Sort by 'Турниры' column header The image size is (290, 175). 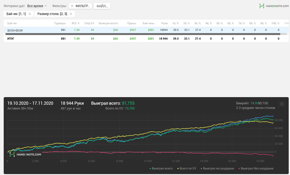click(x=60, y=23)
